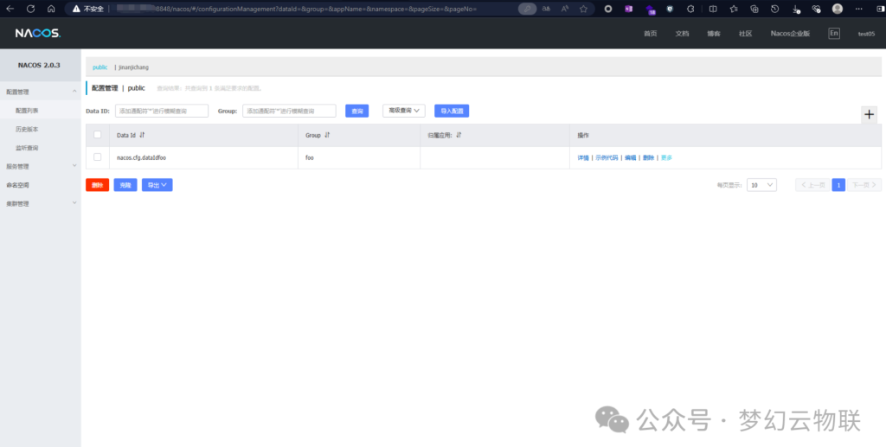Click the circle extension icon

[608, 9]
